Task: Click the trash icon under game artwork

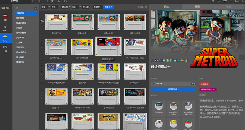Action: point(186,60)
